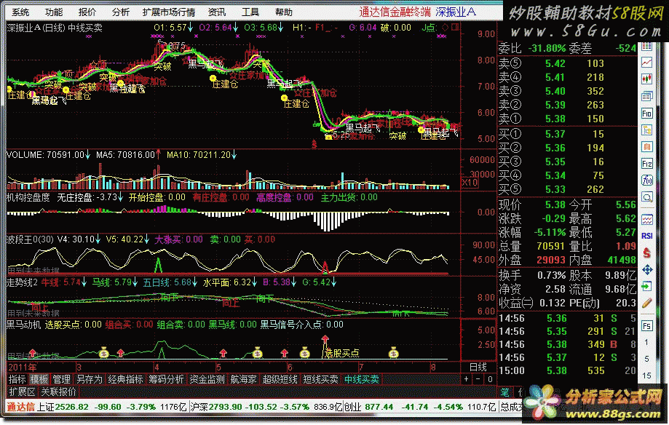
Task: Select the RSI indicator icon
Action: click(647, 236)
